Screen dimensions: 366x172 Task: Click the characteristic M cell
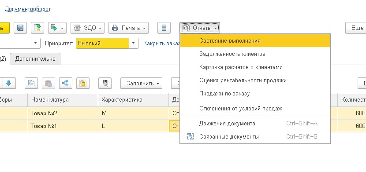[x=133, y=113]
